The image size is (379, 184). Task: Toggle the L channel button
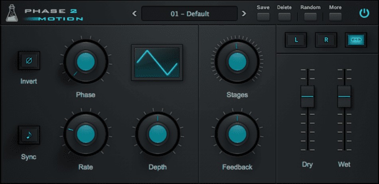point(296,40)
